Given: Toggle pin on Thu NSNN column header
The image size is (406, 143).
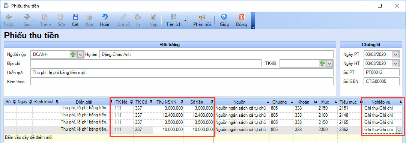Looking at the screenshot, I should (182, 102).
